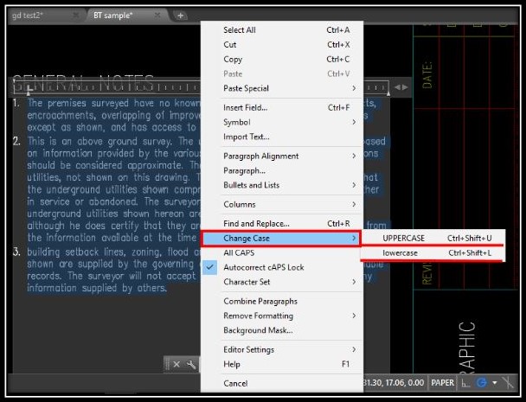Open the Paragraph dialog menu item
This screenshot has width=526, height=402.
(282, 170)
